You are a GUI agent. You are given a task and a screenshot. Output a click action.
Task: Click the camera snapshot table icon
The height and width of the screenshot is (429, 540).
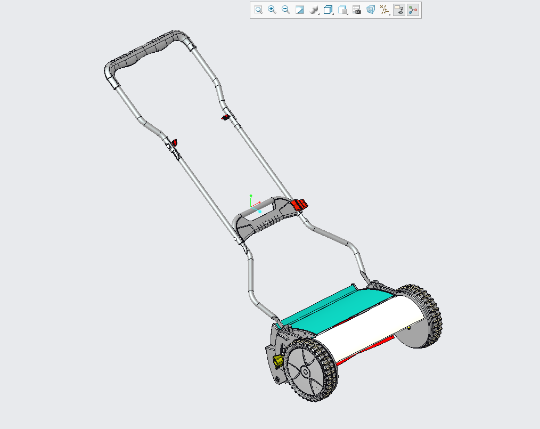click(357, 10)
